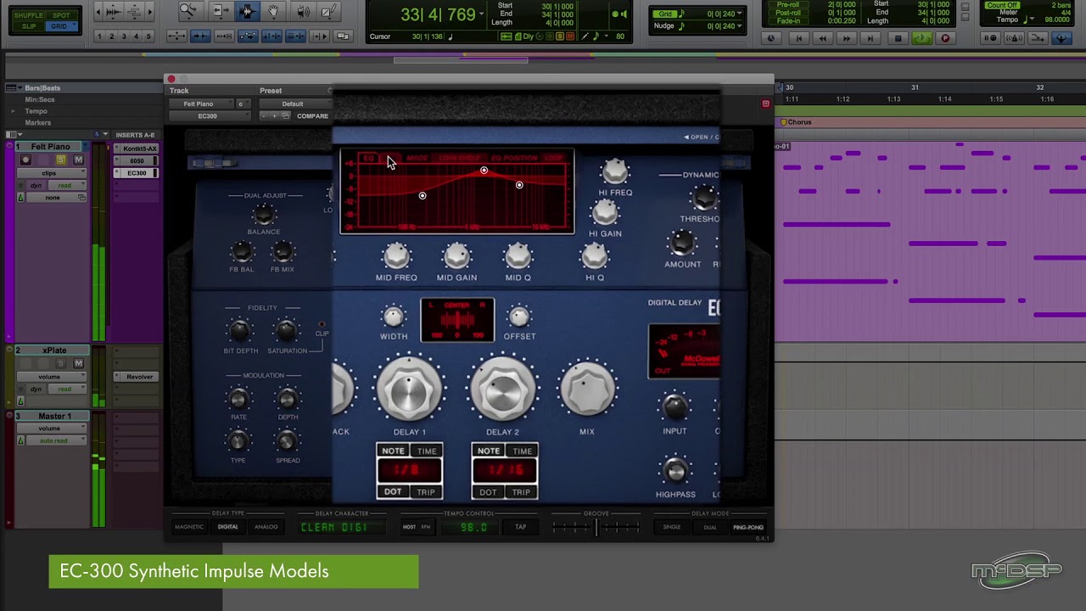1086x611 pixels.
Task: Toggle Link Timeline and Edit Selection icon
Action: [271, 36]
